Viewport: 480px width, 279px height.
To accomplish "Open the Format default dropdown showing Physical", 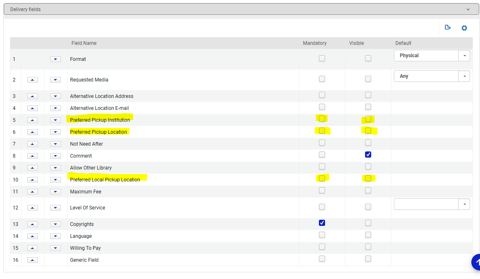I will 464,55.
